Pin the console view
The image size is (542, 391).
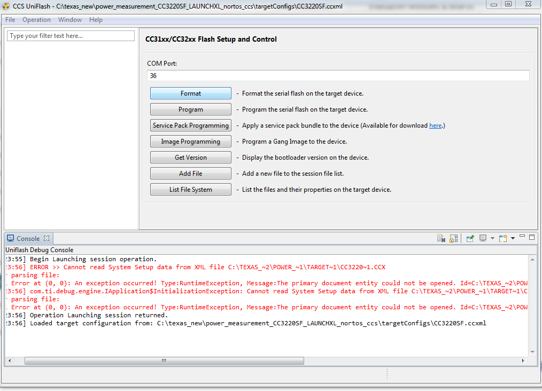[470, 238]
